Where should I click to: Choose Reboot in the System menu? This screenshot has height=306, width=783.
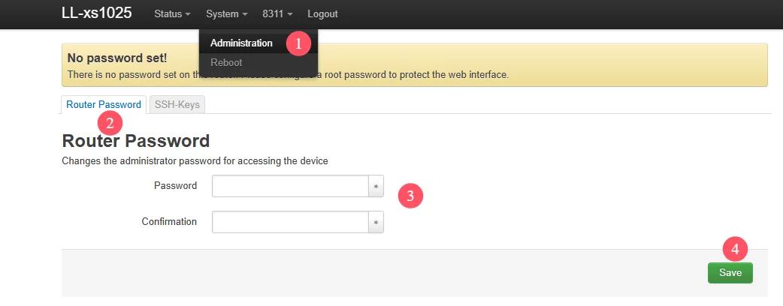[x=226, y=63]
